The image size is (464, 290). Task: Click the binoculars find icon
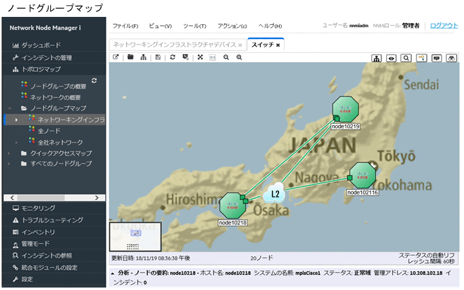452,58
